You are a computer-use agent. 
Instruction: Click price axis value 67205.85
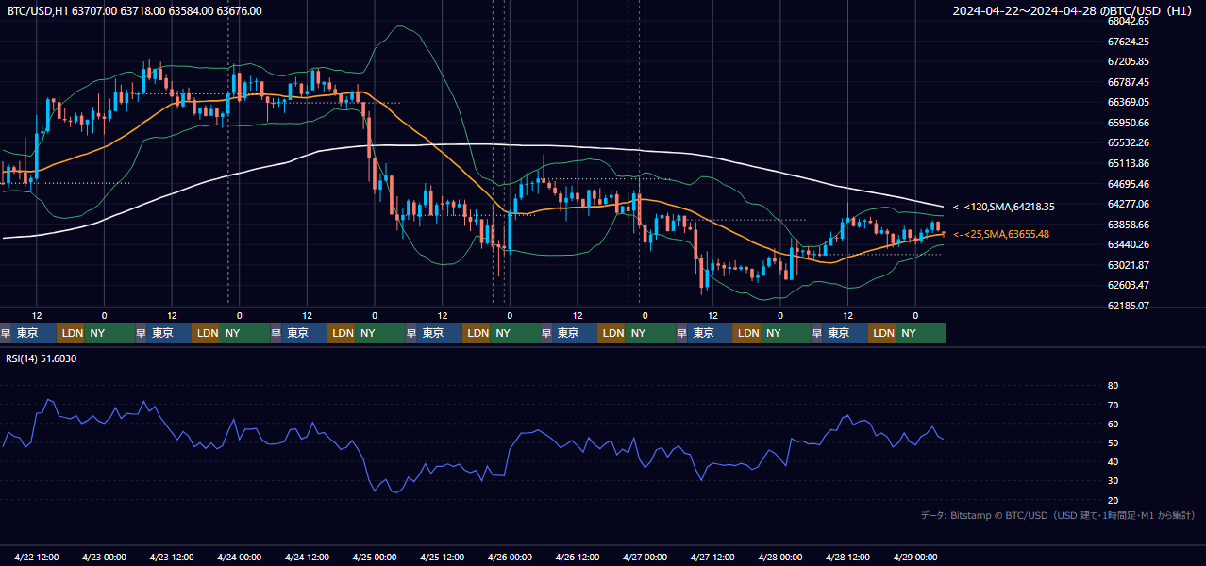pyautogui.click(x=1129, y=61)
